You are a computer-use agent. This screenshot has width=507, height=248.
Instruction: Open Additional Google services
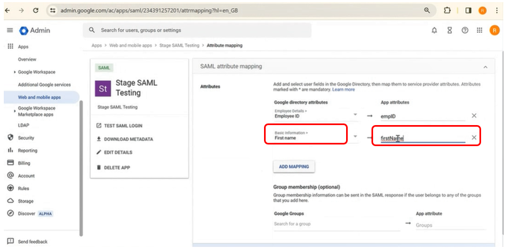[44, 85]
